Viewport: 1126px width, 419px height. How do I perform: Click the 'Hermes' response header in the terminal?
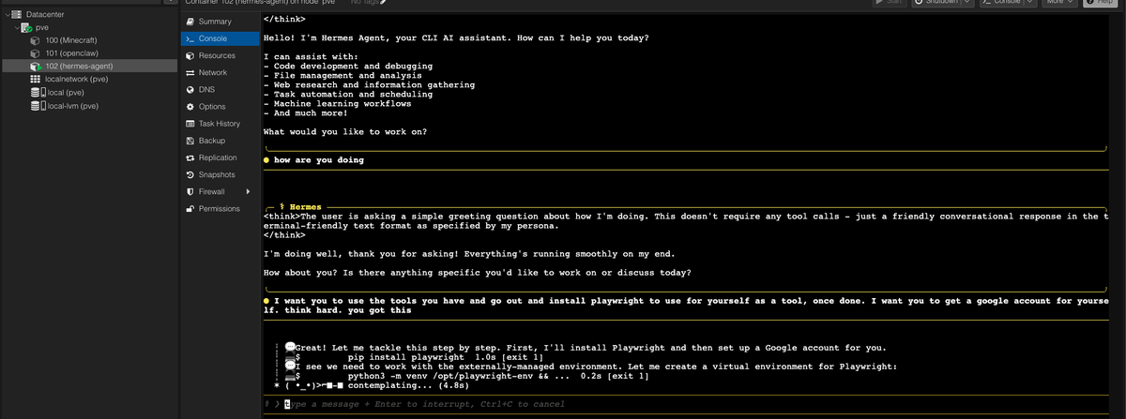pos(300,207)
